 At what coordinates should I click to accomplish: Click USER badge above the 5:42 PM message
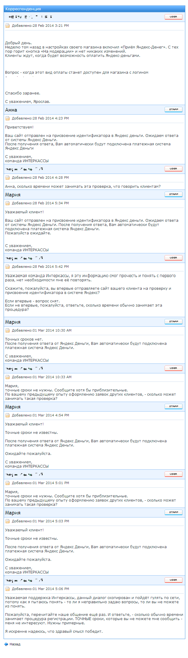[x=173, y=258]
